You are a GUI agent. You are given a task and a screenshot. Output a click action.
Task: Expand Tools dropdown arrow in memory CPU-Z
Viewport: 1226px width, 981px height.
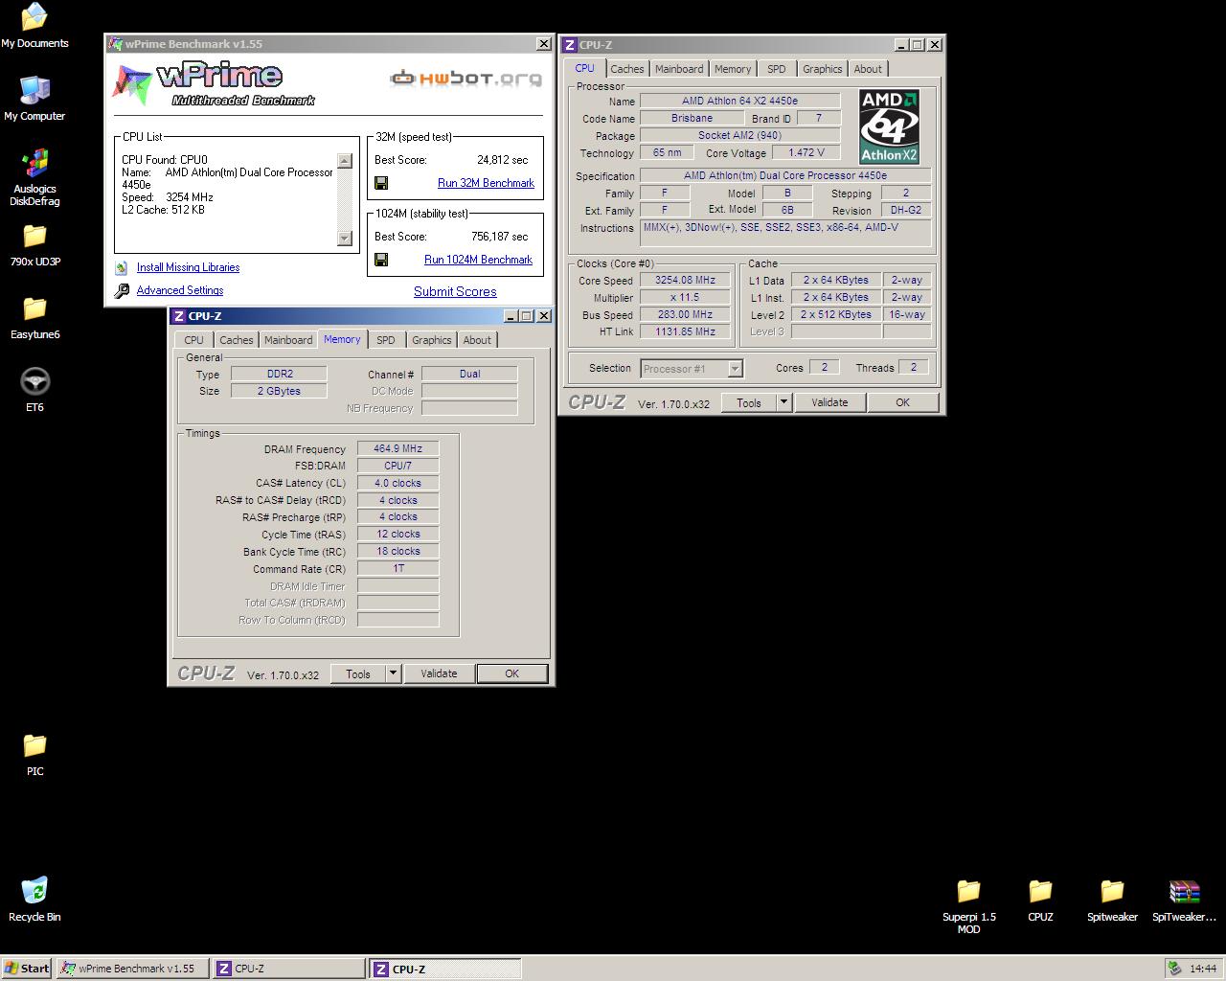393,673
